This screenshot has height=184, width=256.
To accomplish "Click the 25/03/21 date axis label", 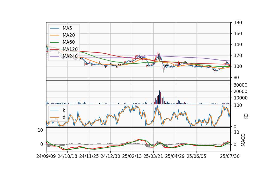I will pos(153,156).
